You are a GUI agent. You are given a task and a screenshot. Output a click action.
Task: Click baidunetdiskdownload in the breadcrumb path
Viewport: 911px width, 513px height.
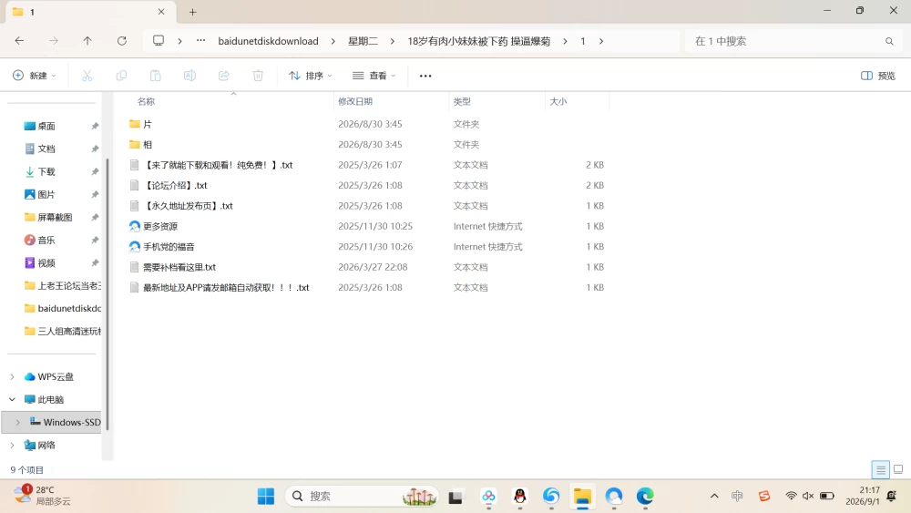pos(268,41)
